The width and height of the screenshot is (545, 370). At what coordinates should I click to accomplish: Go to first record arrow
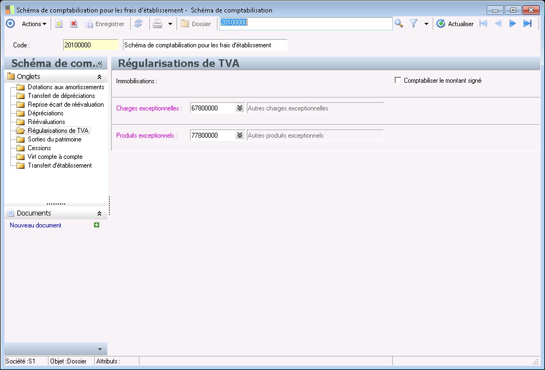pos(483,23)
